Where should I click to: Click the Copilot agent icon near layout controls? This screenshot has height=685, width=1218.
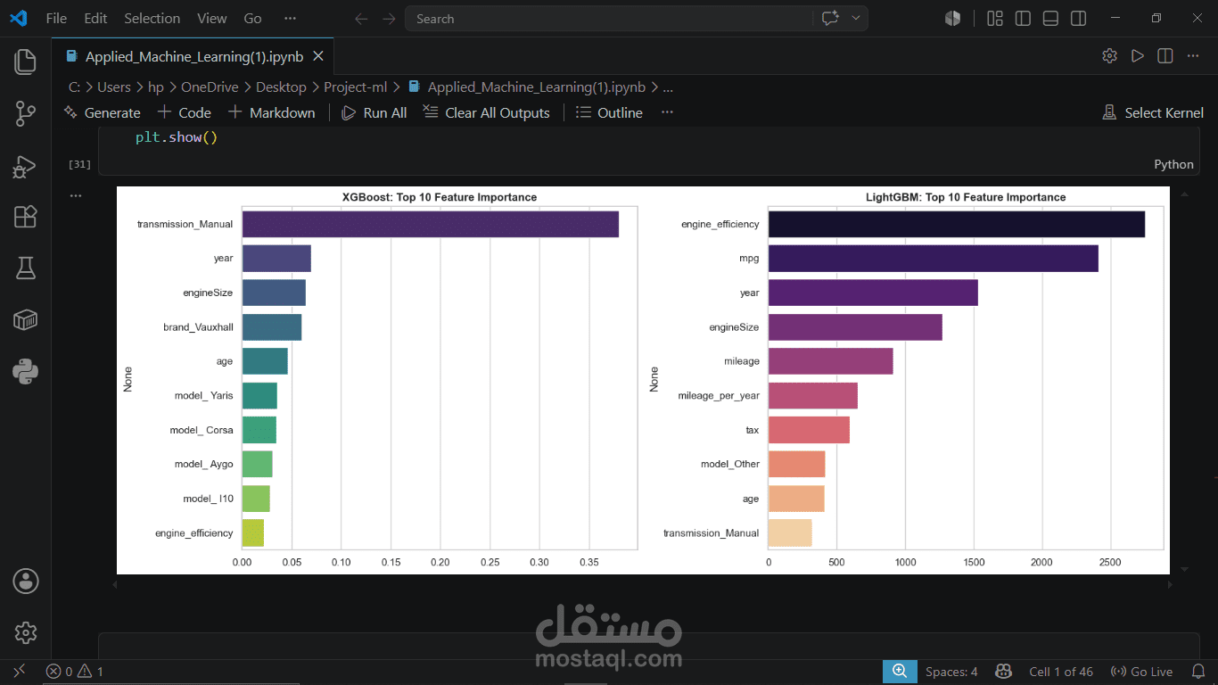[x=952, y=18]
